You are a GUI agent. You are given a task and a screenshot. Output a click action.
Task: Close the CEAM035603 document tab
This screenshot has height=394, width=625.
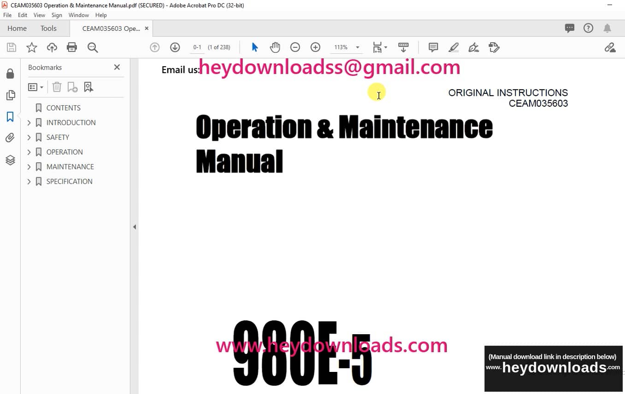(147, 29)
